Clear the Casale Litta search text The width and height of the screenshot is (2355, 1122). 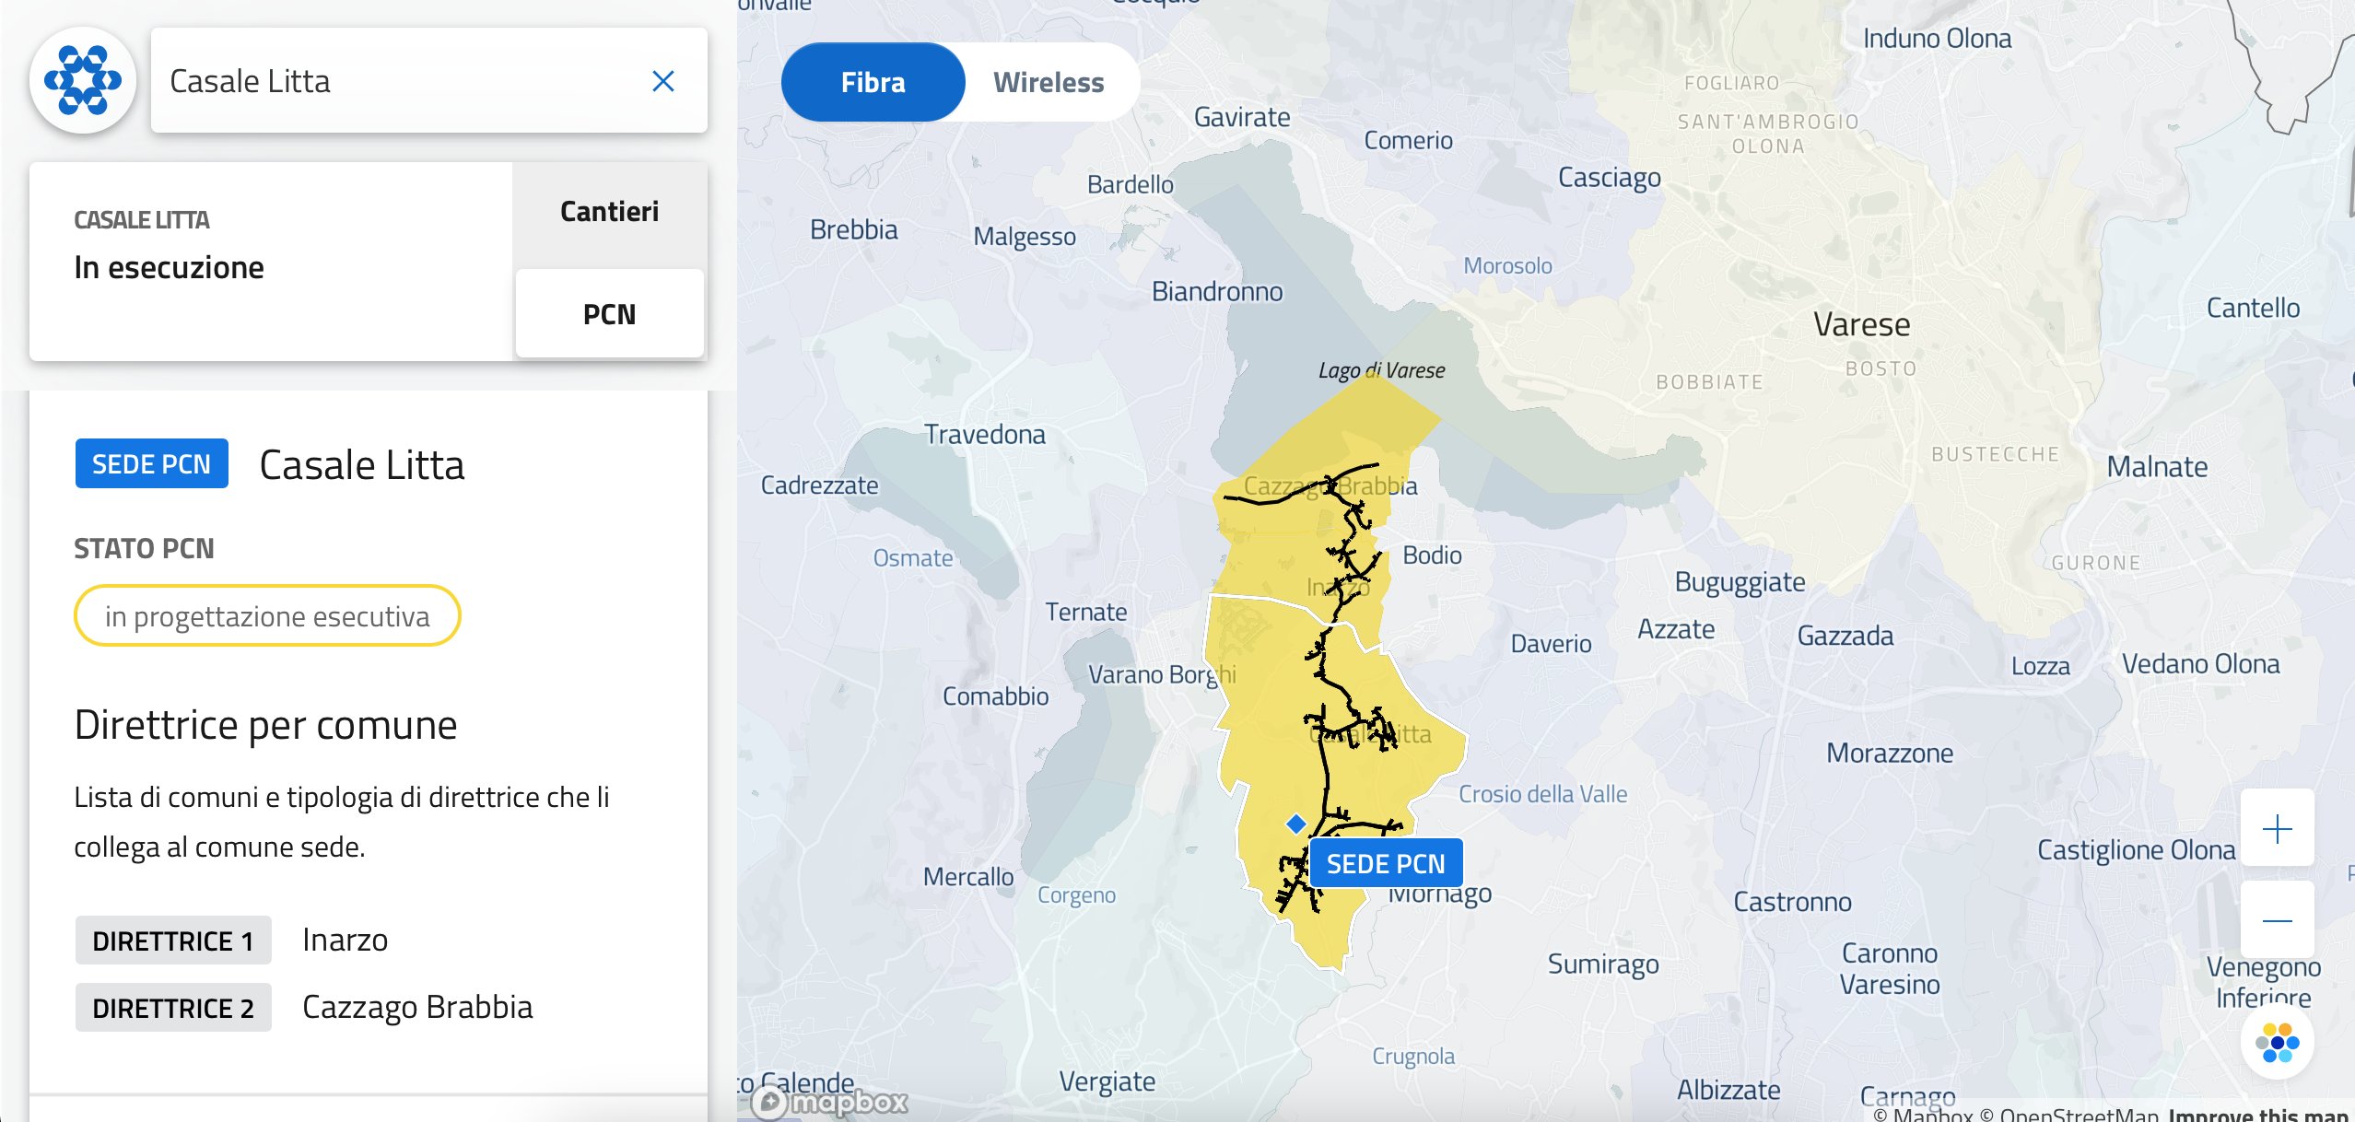tap(662, 81)
